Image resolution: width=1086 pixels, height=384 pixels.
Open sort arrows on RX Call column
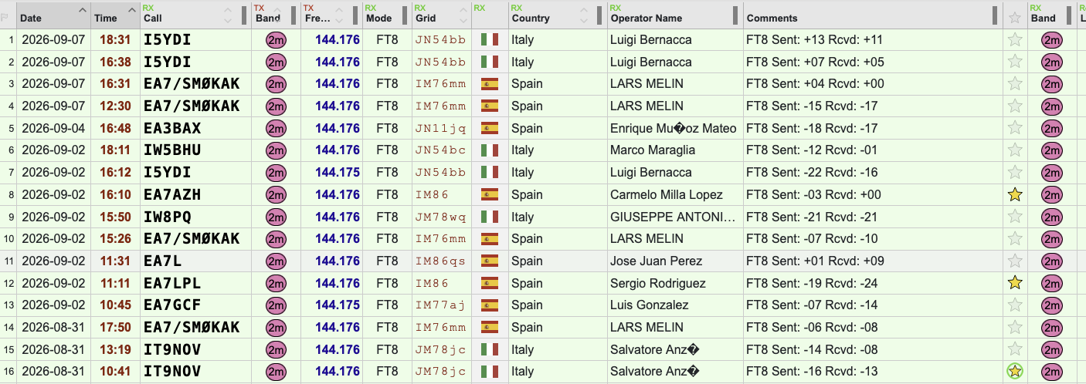coord(228,15)
